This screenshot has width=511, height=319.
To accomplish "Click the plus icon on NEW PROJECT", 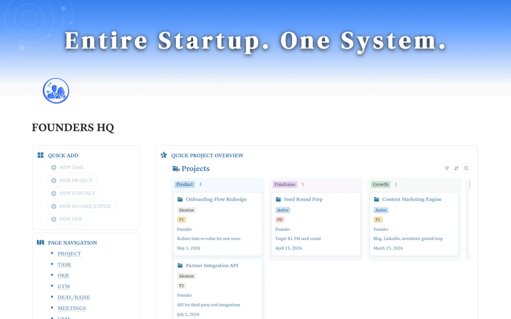I will click(x=53, y=181).
